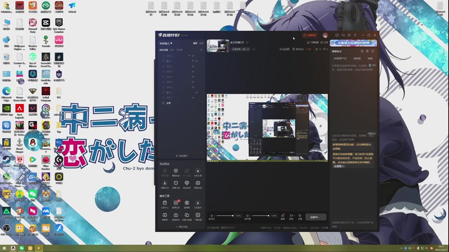
Task: Open the streamer data red button
Action: point(309,35)
